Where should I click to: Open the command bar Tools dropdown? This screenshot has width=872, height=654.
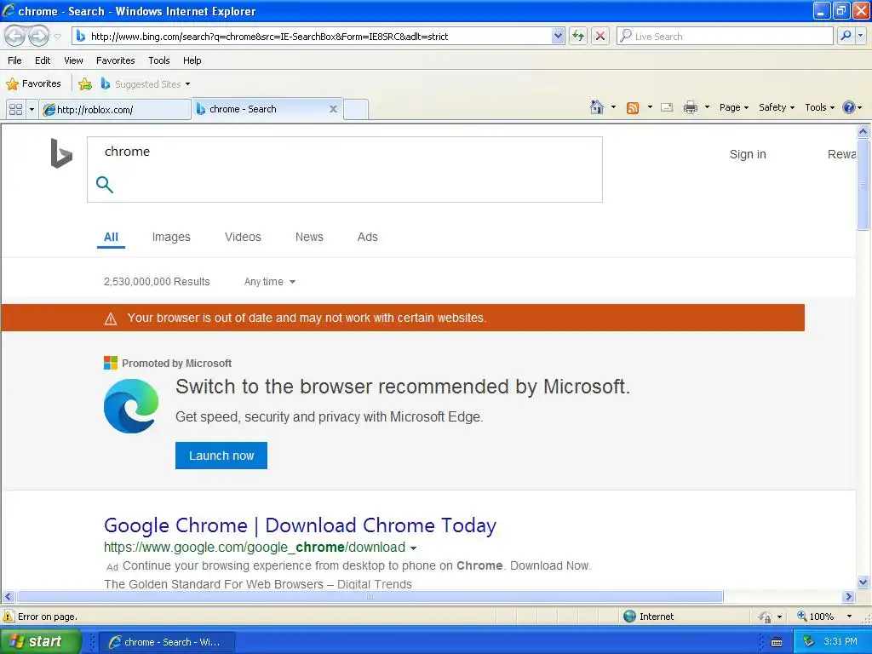pyautogui.click(x=819, y=107)
